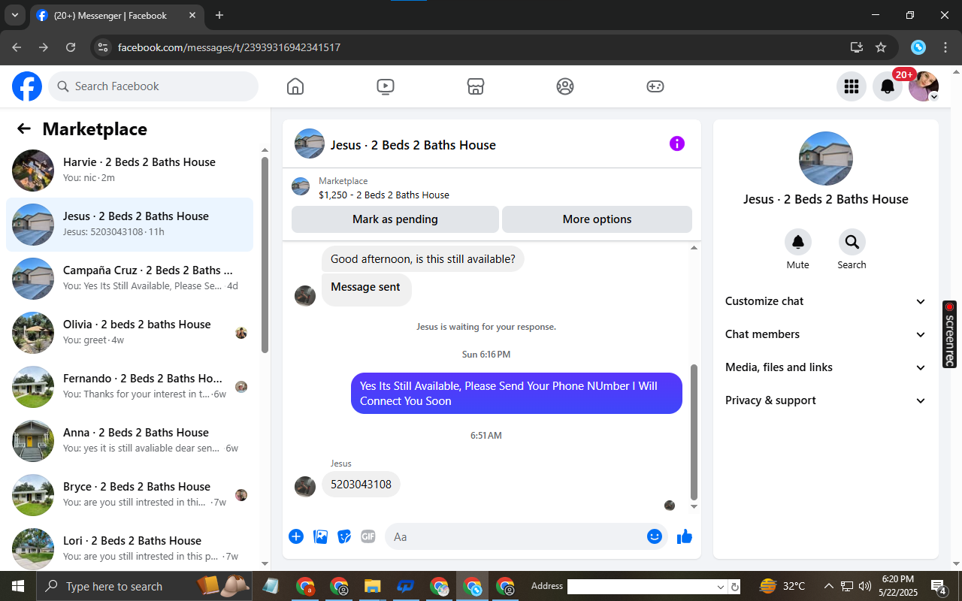Open the emoji picker smiley icon
The height and width of the screenshot is (601, 962).
tap(655, 536)
